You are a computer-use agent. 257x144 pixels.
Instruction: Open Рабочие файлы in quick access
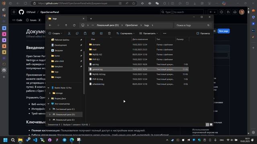click(x=61, y=40)
